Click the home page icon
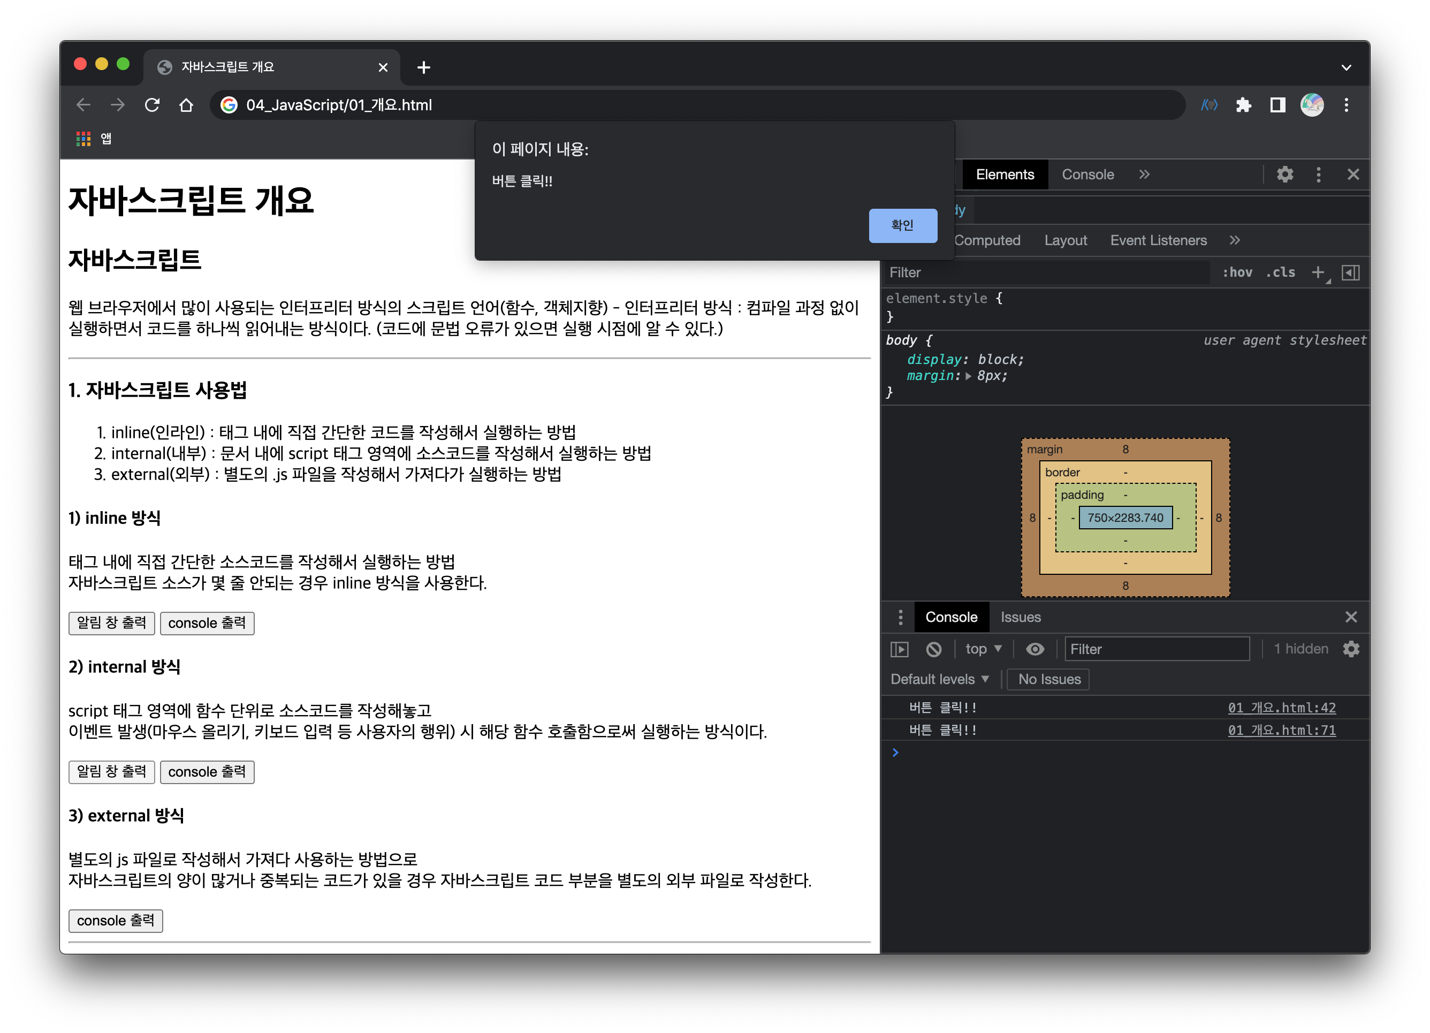The height and width of the screenshot is (1033, 1430). coord(186,105)
